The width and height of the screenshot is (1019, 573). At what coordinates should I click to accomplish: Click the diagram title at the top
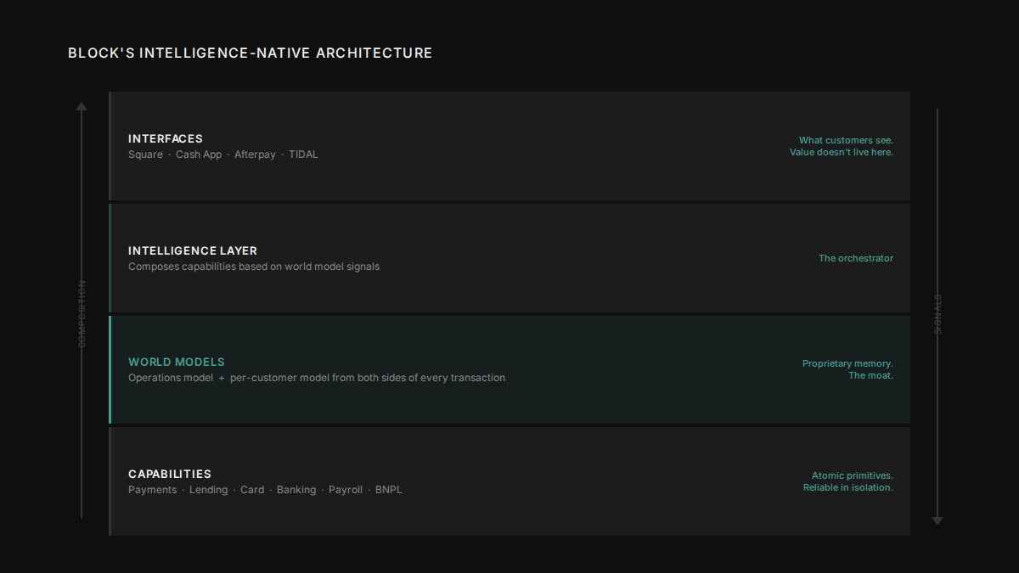pos(250,52)
